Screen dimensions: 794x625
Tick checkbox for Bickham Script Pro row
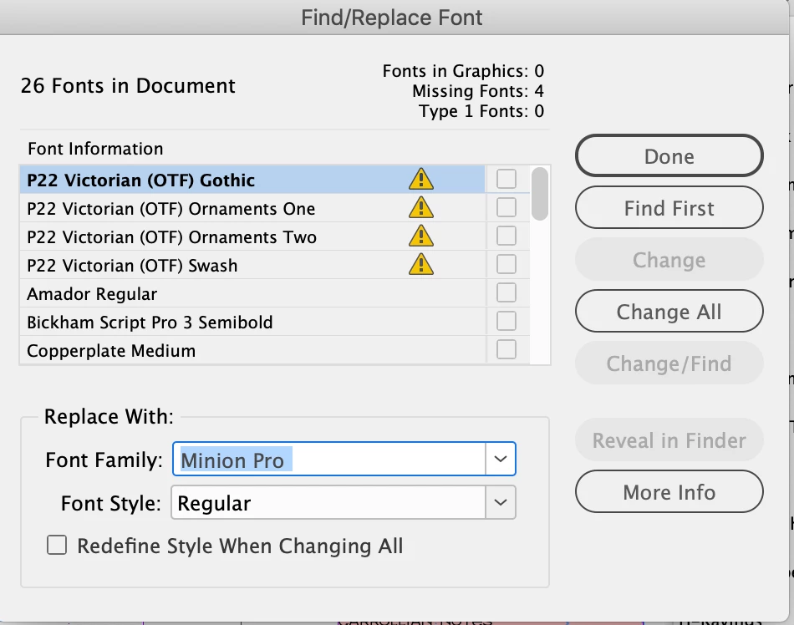[x=506, y=321]
